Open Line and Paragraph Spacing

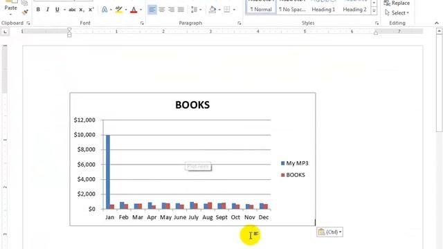click(195, 10)
